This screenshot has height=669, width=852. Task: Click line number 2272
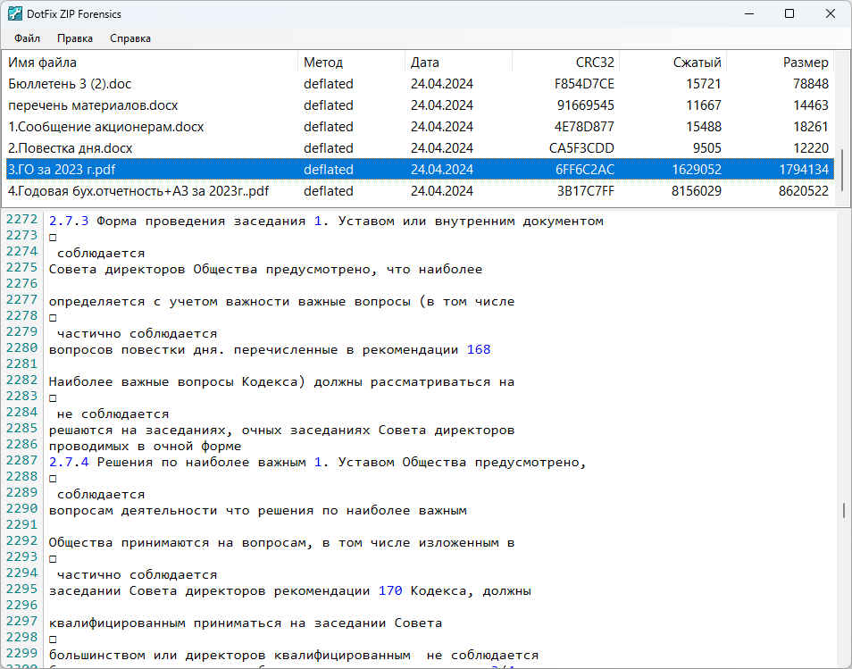[21, 219]
